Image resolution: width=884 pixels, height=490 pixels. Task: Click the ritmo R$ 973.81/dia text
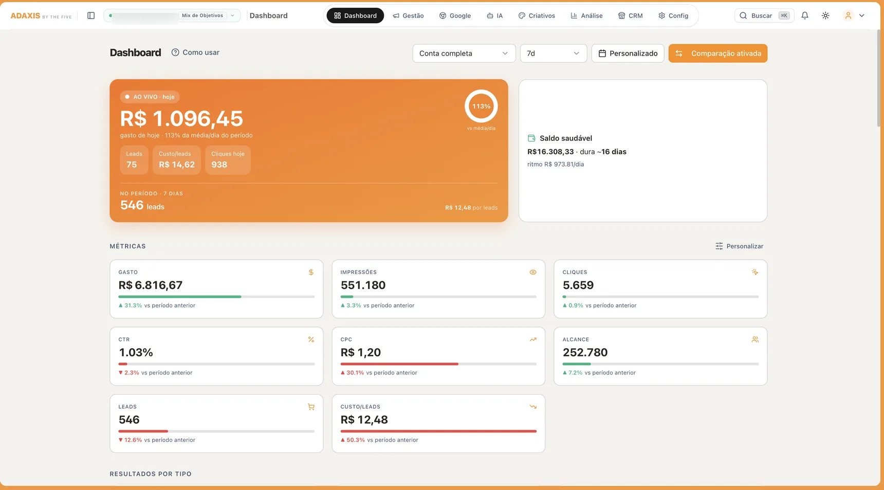[556, 165]
